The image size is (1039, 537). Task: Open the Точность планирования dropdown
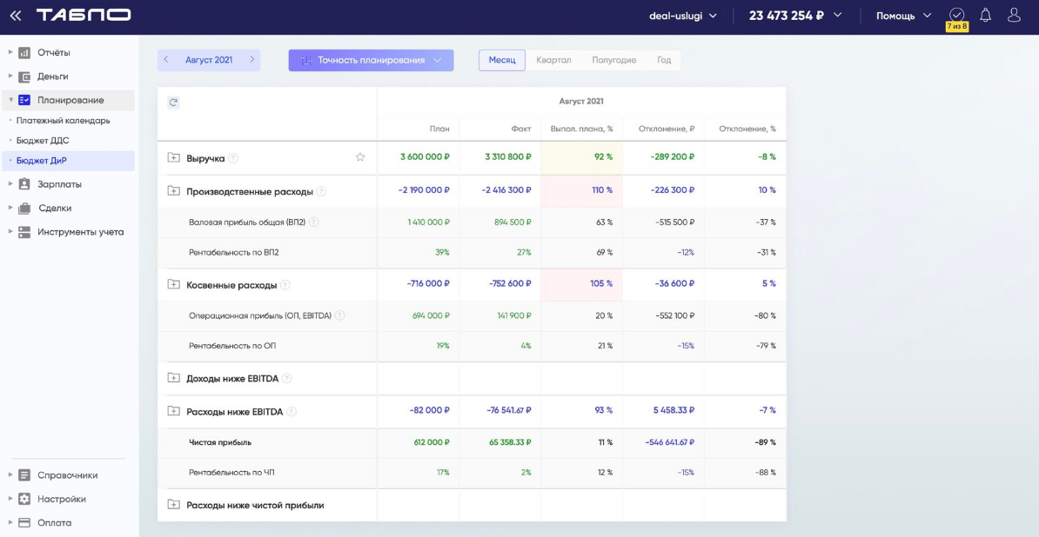point(371,60)
